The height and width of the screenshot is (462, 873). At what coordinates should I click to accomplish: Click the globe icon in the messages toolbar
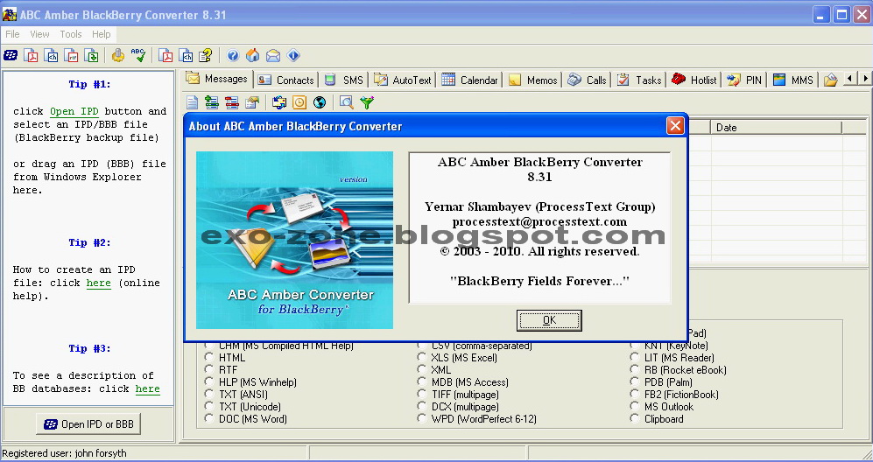pyautogui.click(x=320, y=102)
